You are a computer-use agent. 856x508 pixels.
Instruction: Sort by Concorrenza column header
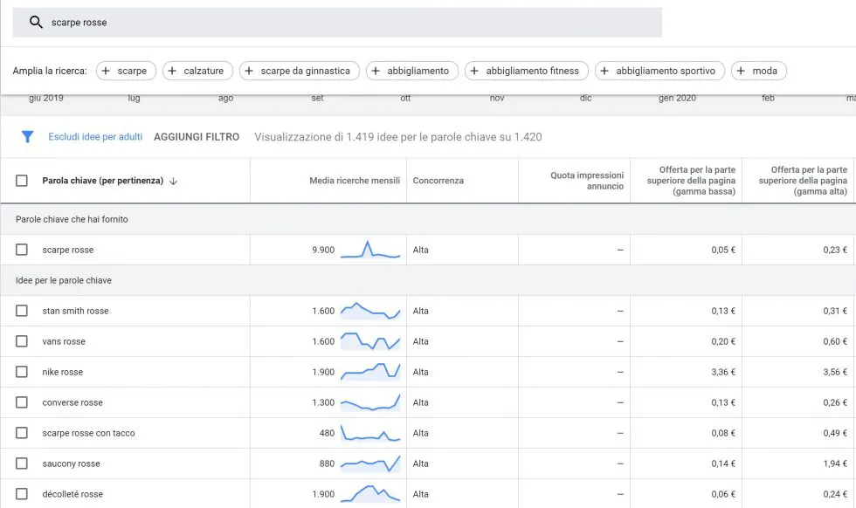[x=438, y=181]
